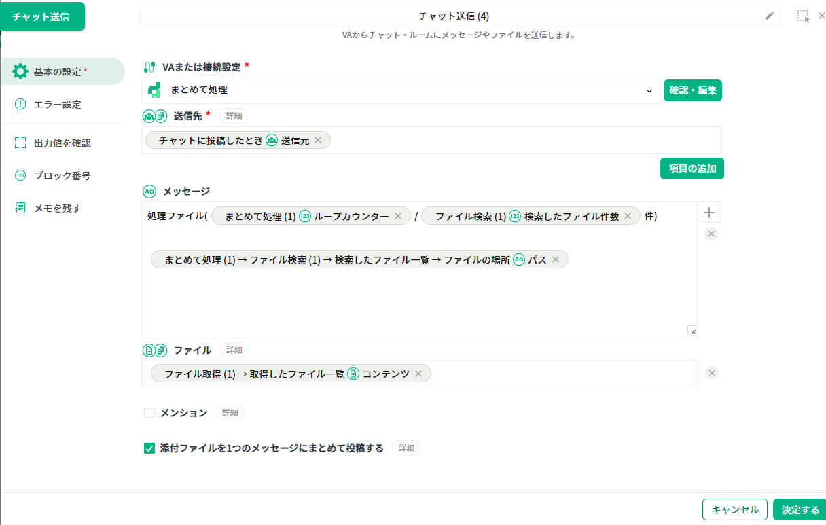
Task: Uncheck 添付ファイルを1つのメッセージにまとめて投稿する
Action: [149, 448]
